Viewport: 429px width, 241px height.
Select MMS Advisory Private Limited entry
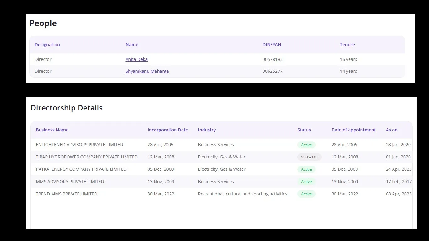tap(70, 182)
